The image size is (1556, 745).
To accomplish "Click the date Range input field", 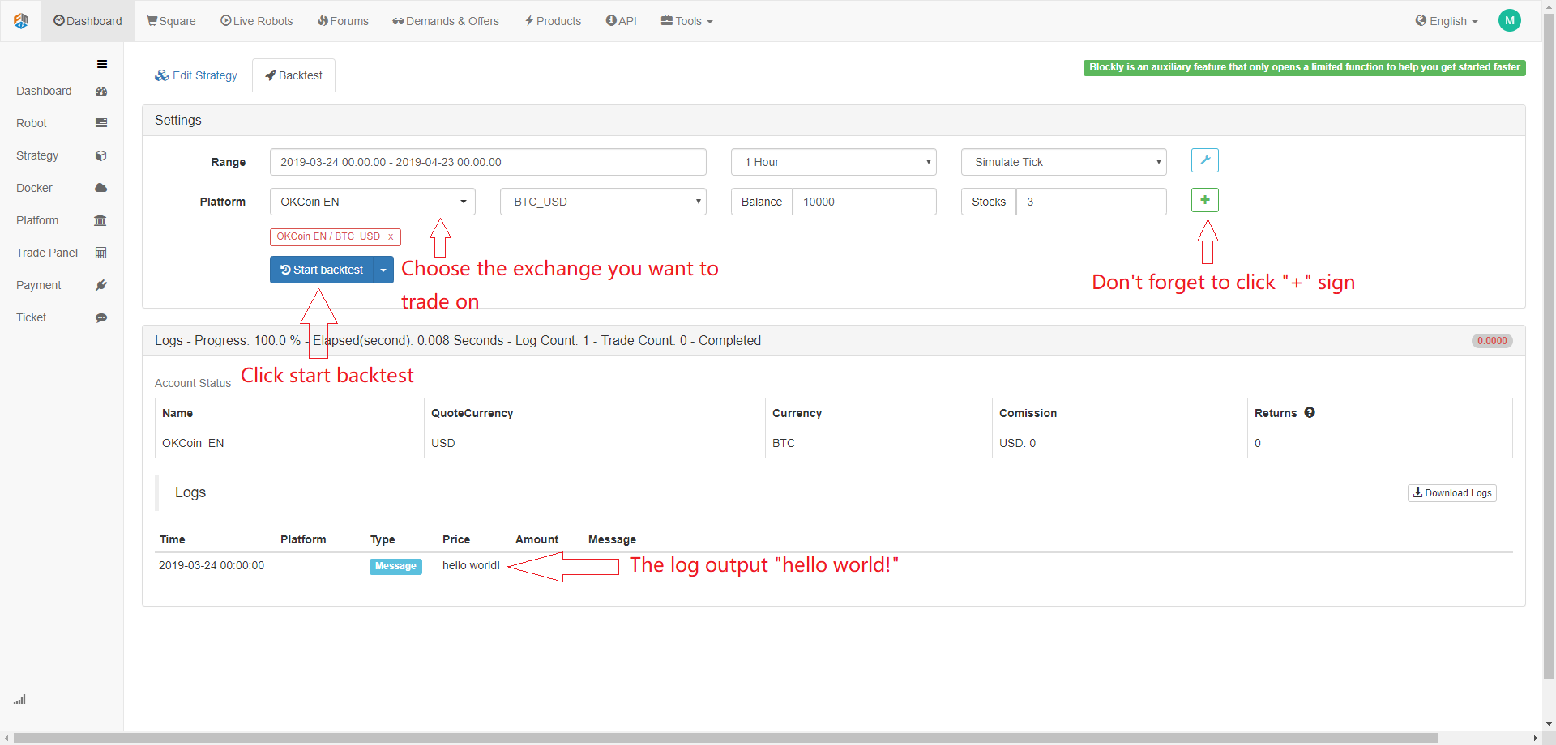I will [488, 162].
